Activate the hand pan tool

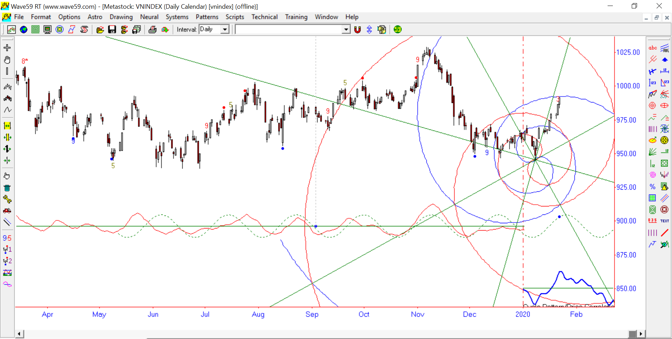pos(7,60)
